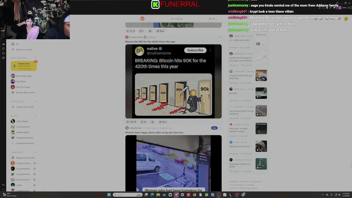Collapse the Custom Feeds section

(35, 101)
